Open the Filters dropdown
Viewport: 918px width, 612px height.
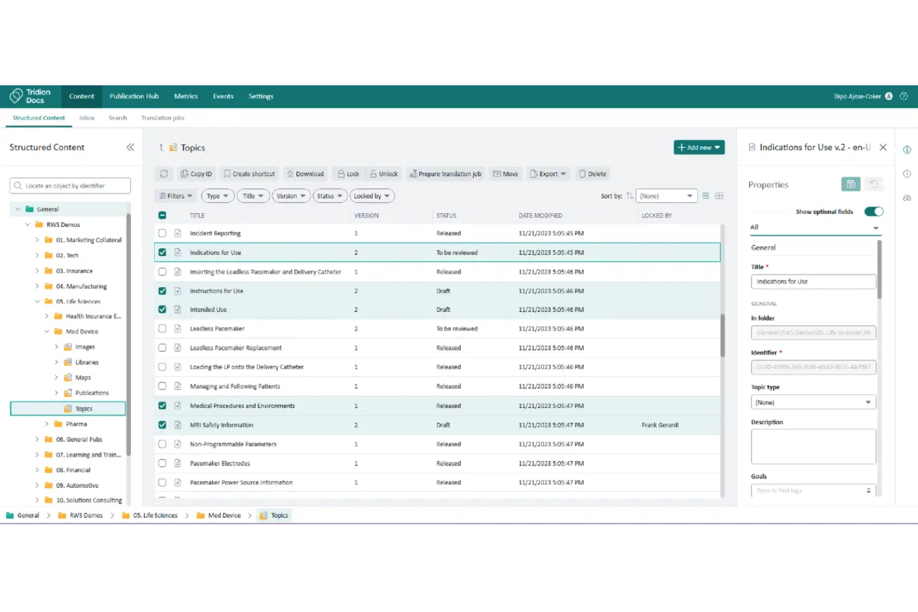pos(176,196)
